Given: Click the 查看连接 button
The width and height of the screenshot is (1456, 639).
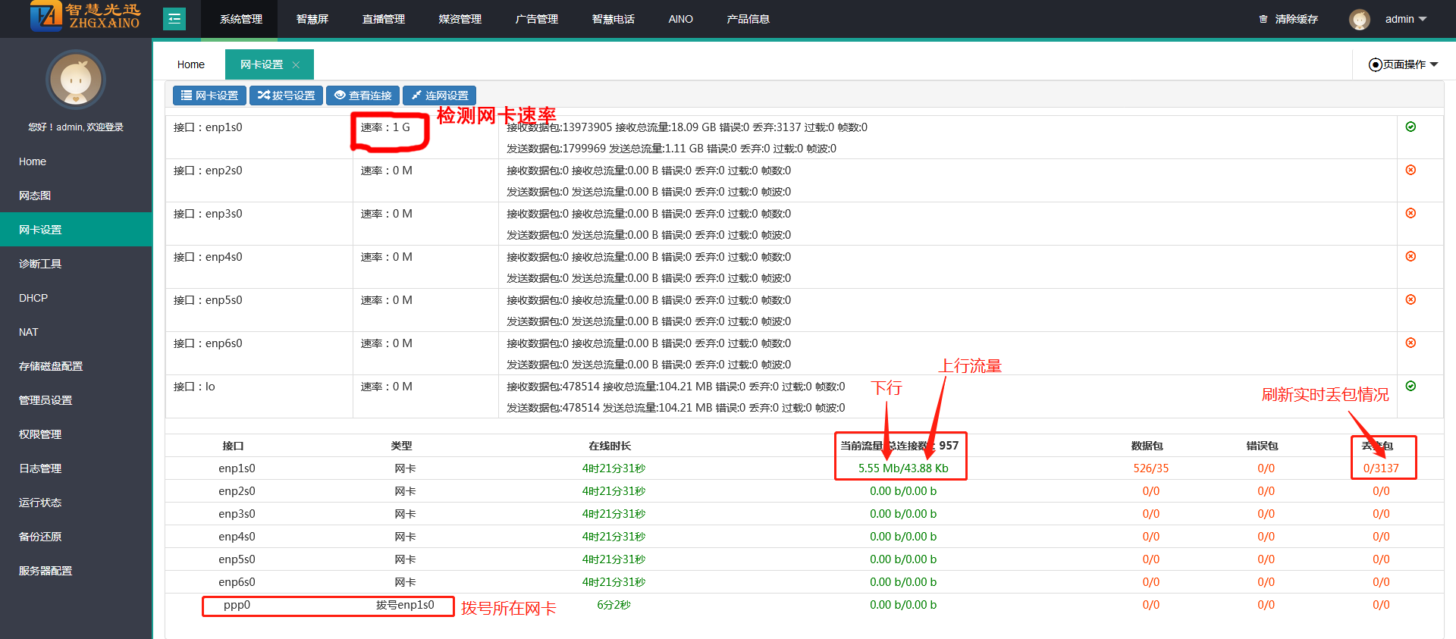Looking at the screenshot, I should [362, 96].
